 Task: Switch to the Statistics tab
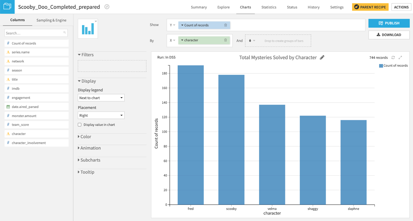269,7
